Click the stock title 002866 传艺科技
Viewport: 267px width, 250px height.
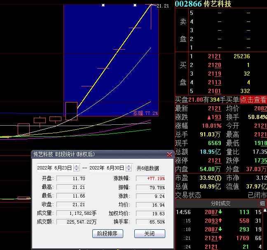coord(203,4)
